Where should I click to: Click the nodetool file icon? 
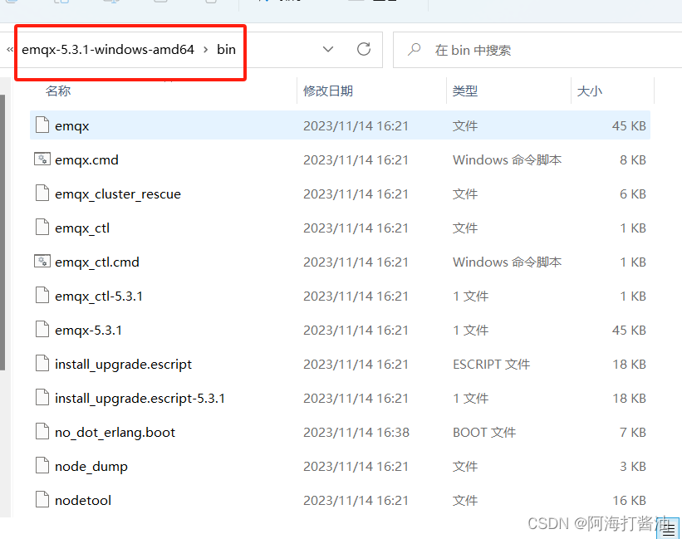[x=42, y=500]
